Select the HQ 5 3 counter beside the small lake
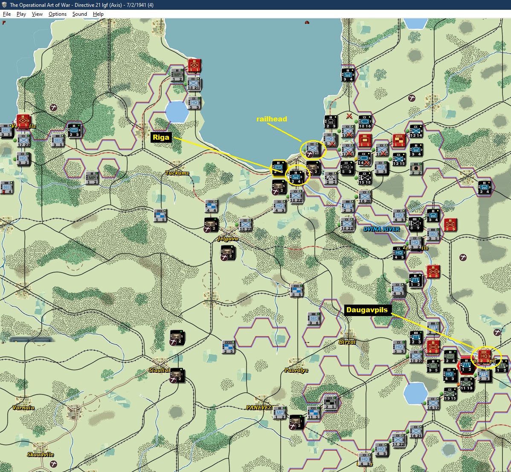511x472 pixels. 195,103
